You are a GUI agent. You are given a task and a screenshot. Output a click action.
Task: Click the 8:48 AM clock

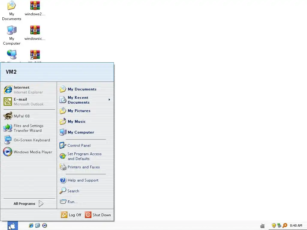tap(296, 226)
